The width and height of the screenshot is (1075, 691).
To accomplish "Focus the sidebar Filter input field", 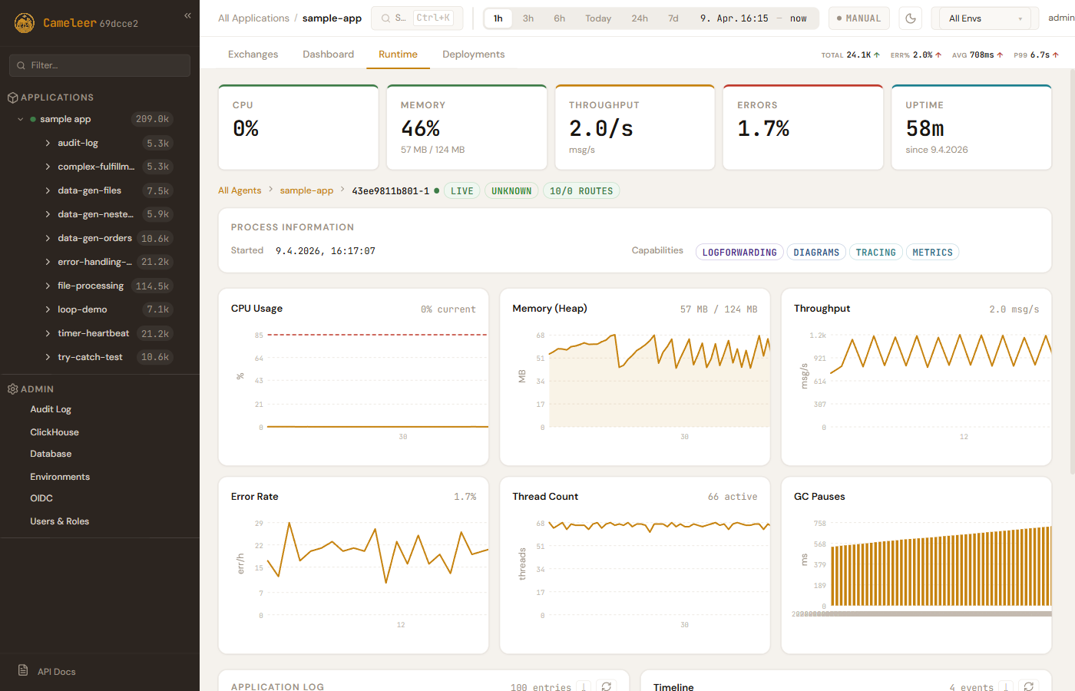I will click(x=100, y=65).
